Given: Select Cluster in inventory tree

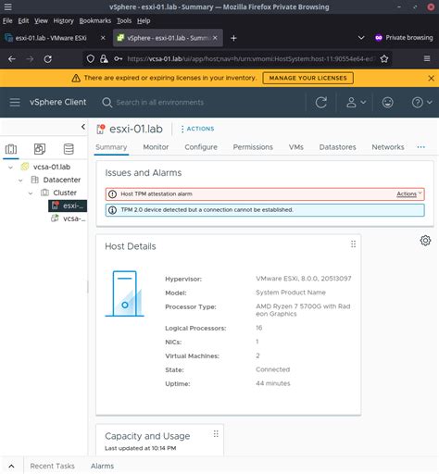Looking at the screenshot, I should (65, 193).
